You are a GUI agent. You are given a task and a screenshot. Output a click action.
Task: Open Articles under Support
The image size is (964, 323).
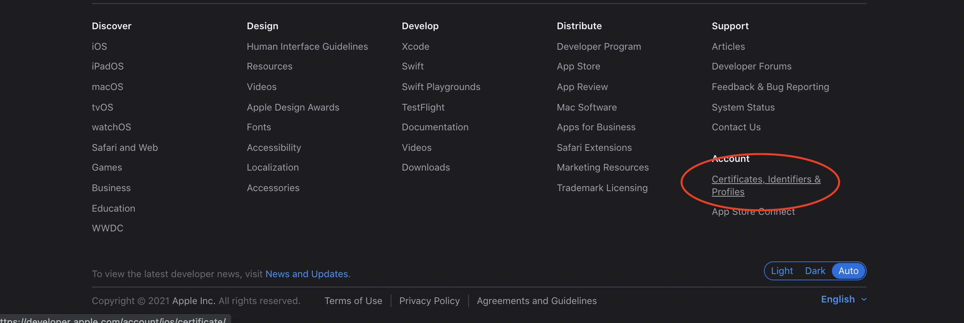(x=728, y=47)
